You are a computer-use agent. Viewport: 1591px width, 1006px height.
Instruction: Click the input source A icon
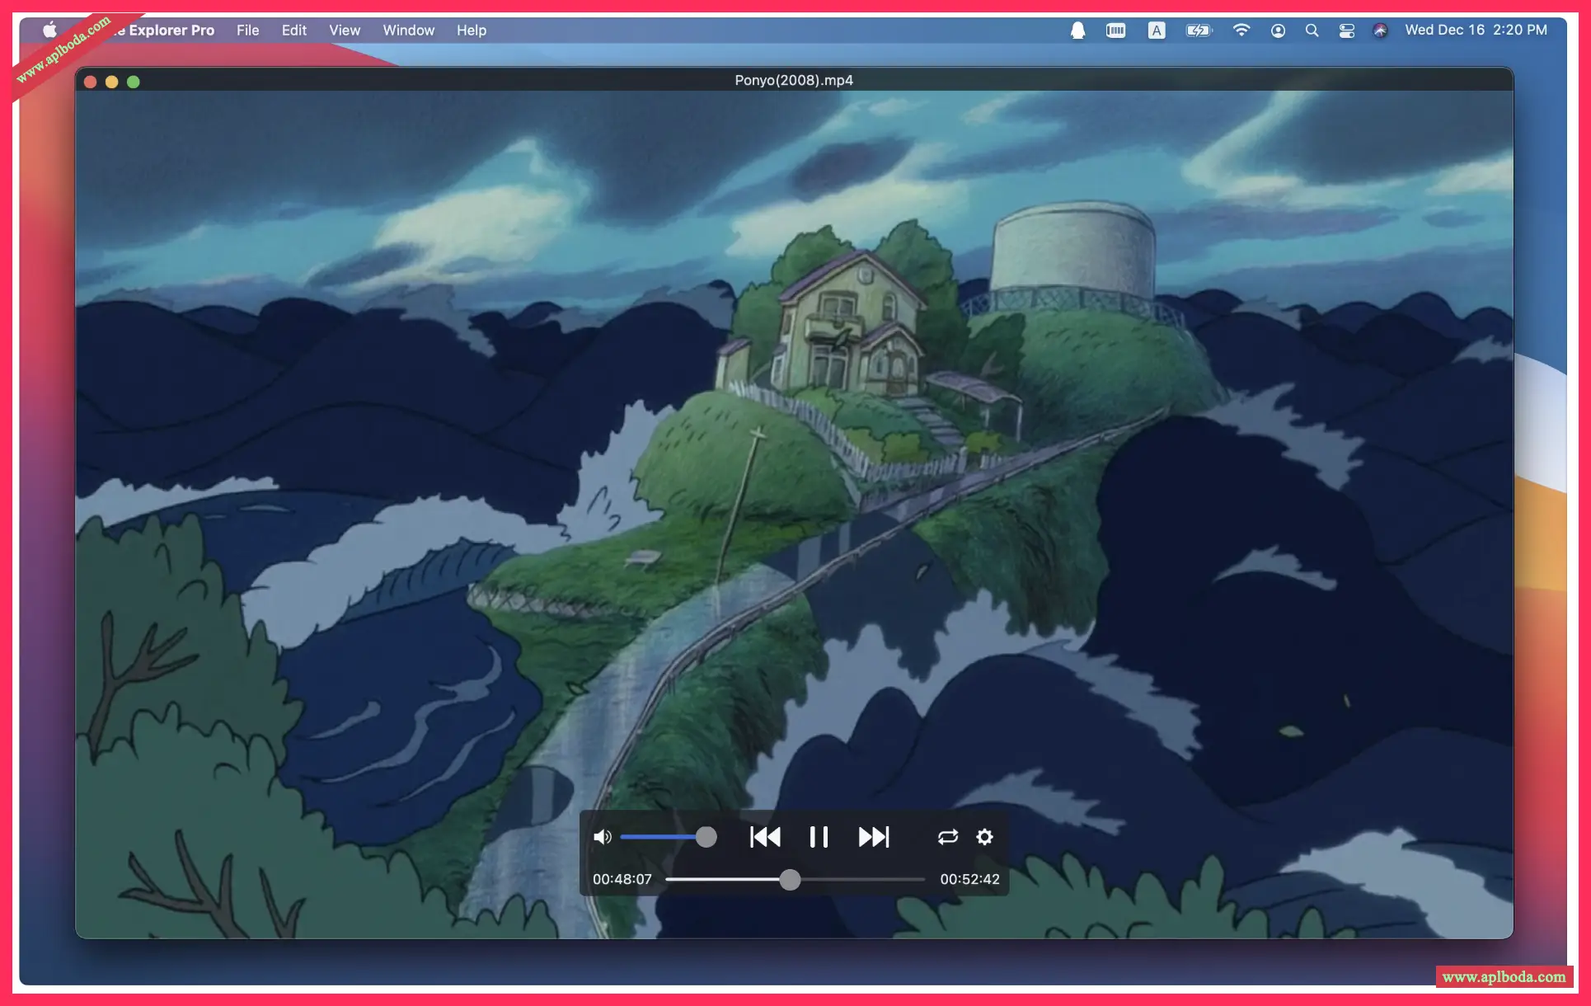pyautogui.click(x=1157, y=31)
